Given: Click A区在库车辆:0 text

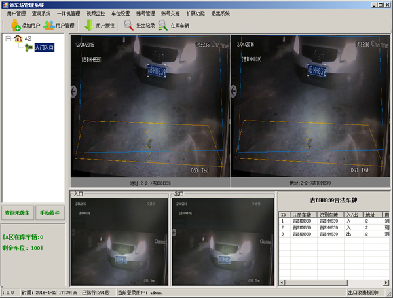Looking at the screenshot, I should (x=23, y=237).
